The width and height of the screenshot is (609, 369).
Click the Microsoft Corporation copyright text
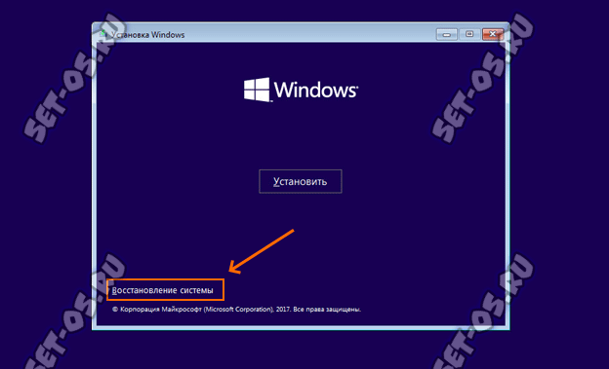236,310
